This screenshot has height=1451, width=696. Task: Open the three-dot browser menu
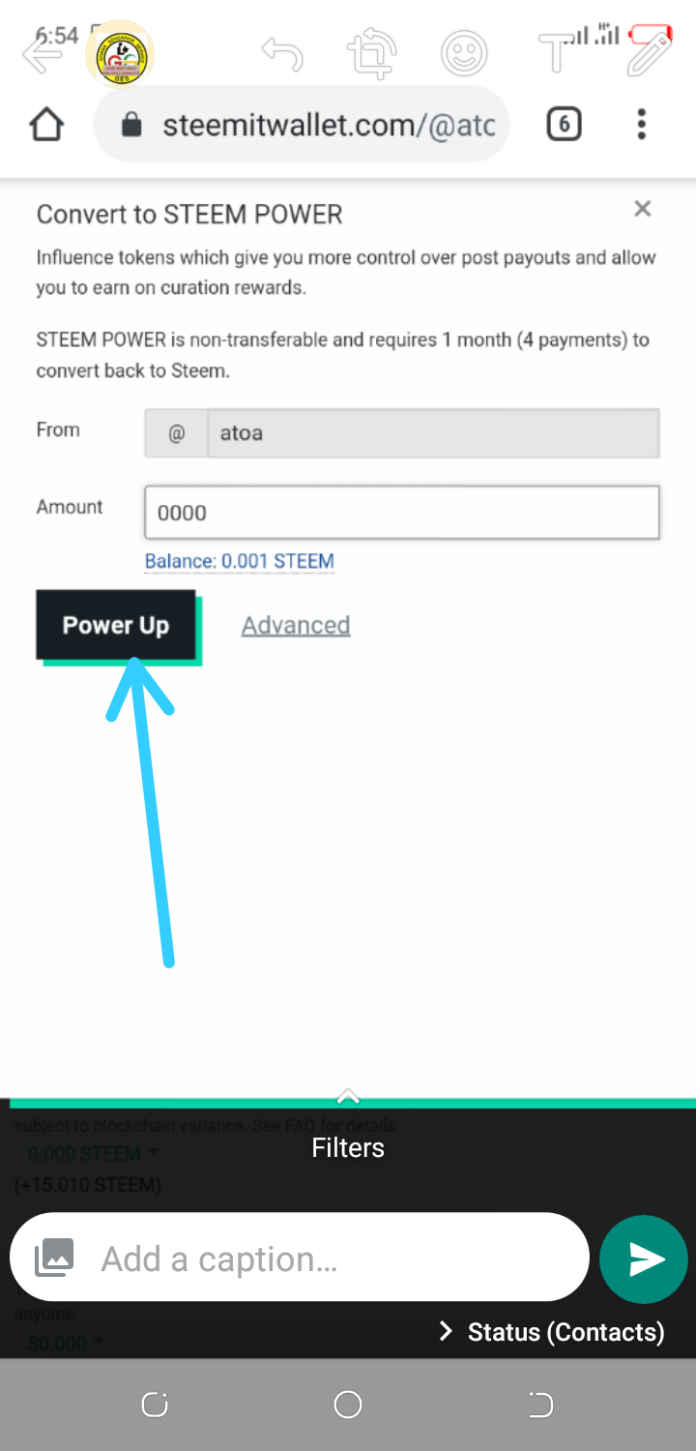[x=642, y=125]
